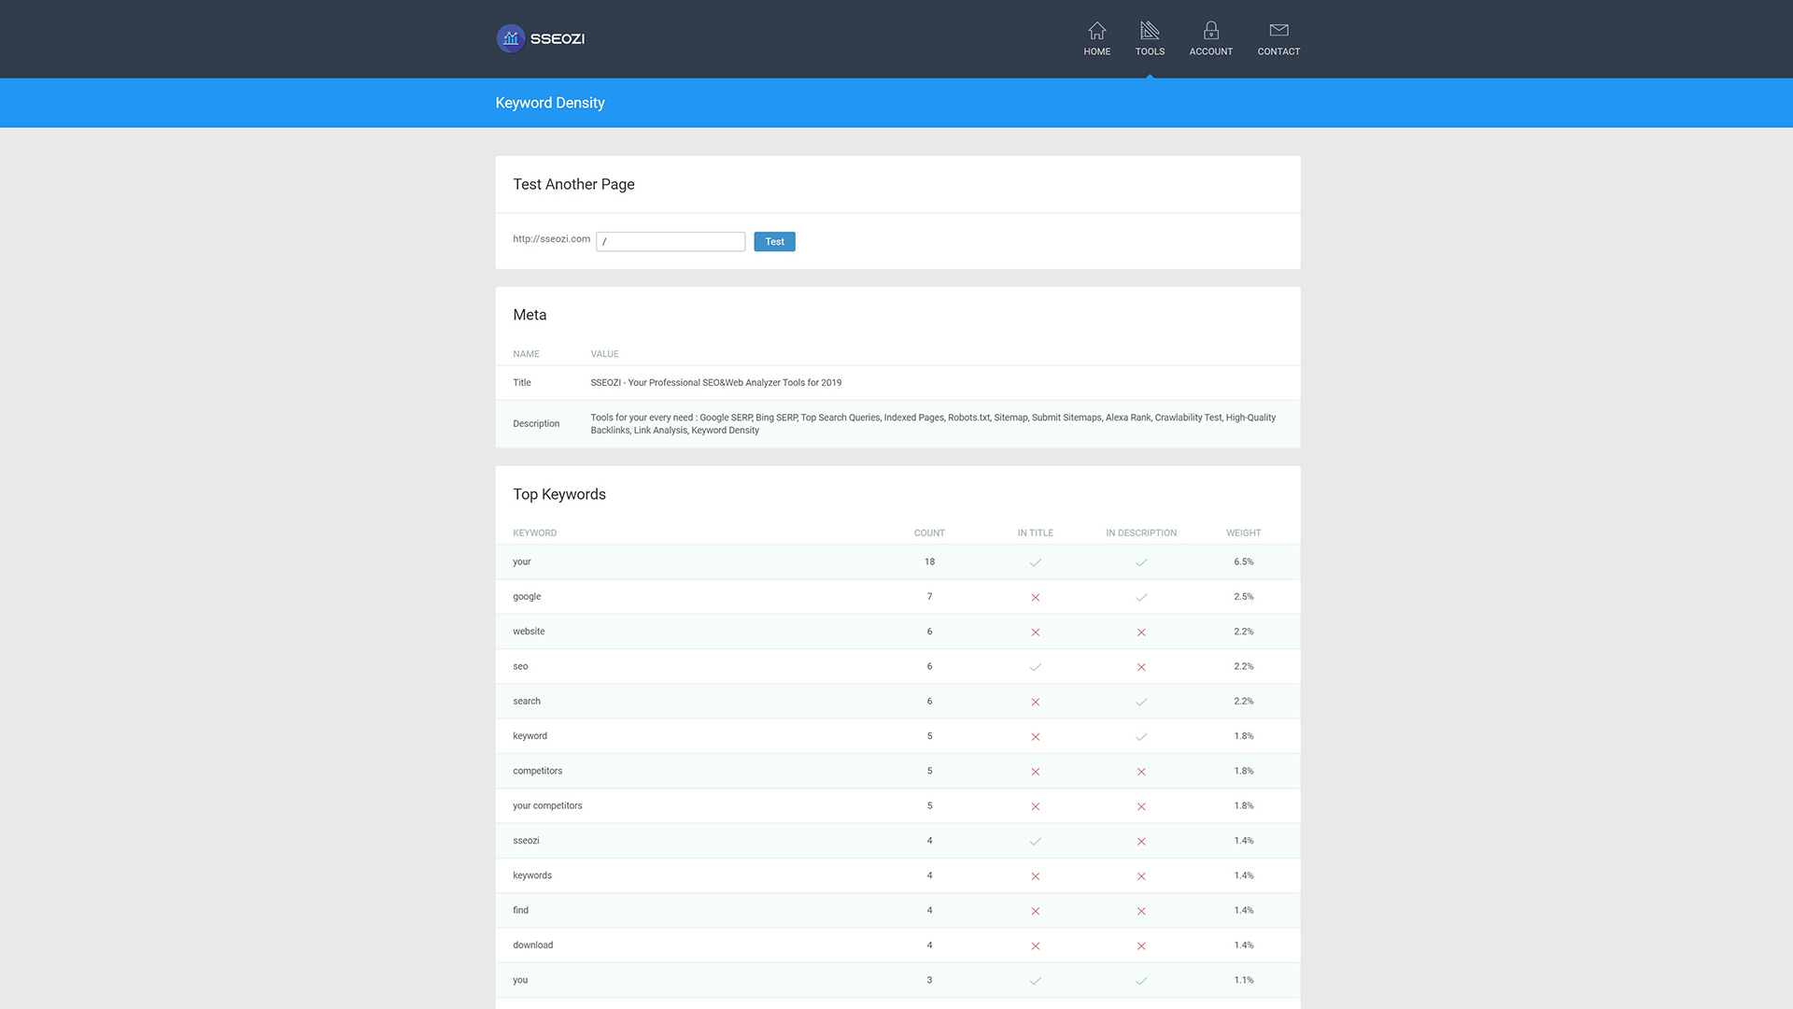
Task: Select the 'google' keyword cell
Action: pyautogui.click(x=527, y=597)
